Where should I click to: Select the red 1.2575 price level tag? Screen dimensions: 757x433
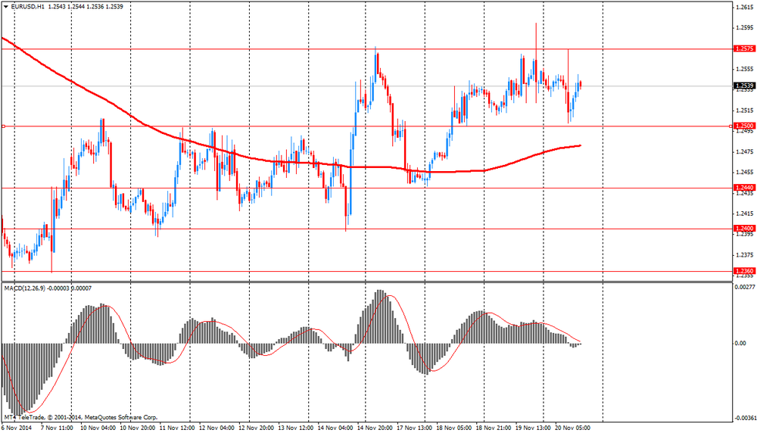tap(744, 48)
